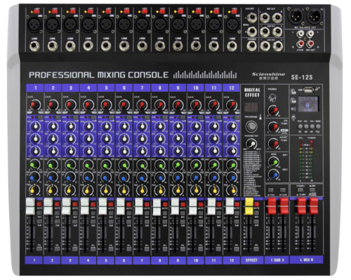Mute channel 1 with its red MUTE button
This screenshot has width=351, height=280.
coord(39,204)
